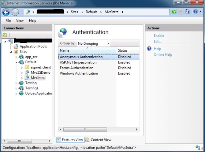
Task: Click the UploadApplication site globe icon
Action: click(21, 93)
